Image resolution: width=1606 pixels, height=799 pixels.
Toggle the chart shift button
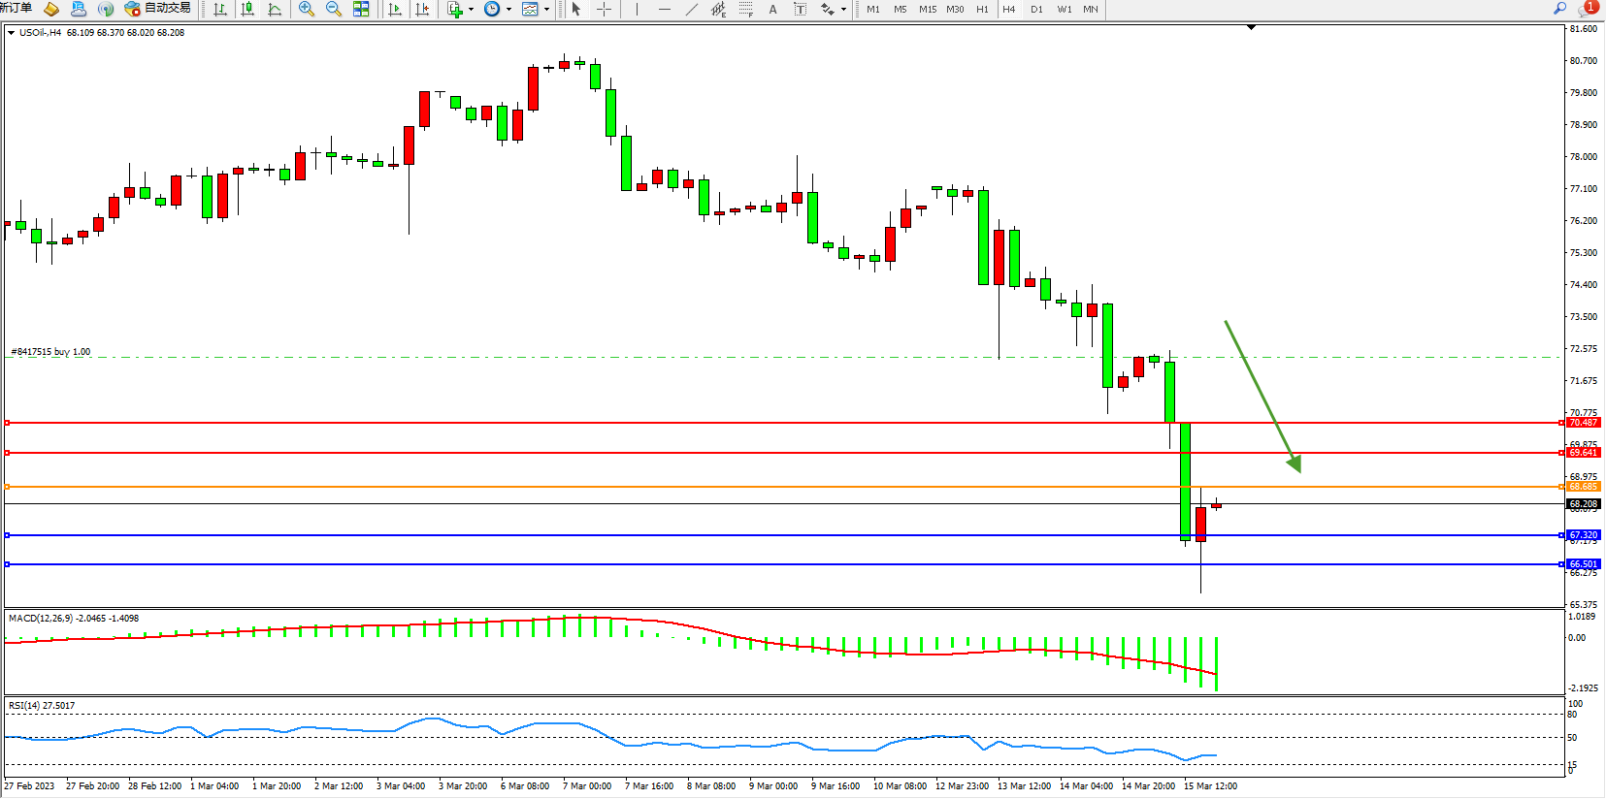(x=422, y=9)
